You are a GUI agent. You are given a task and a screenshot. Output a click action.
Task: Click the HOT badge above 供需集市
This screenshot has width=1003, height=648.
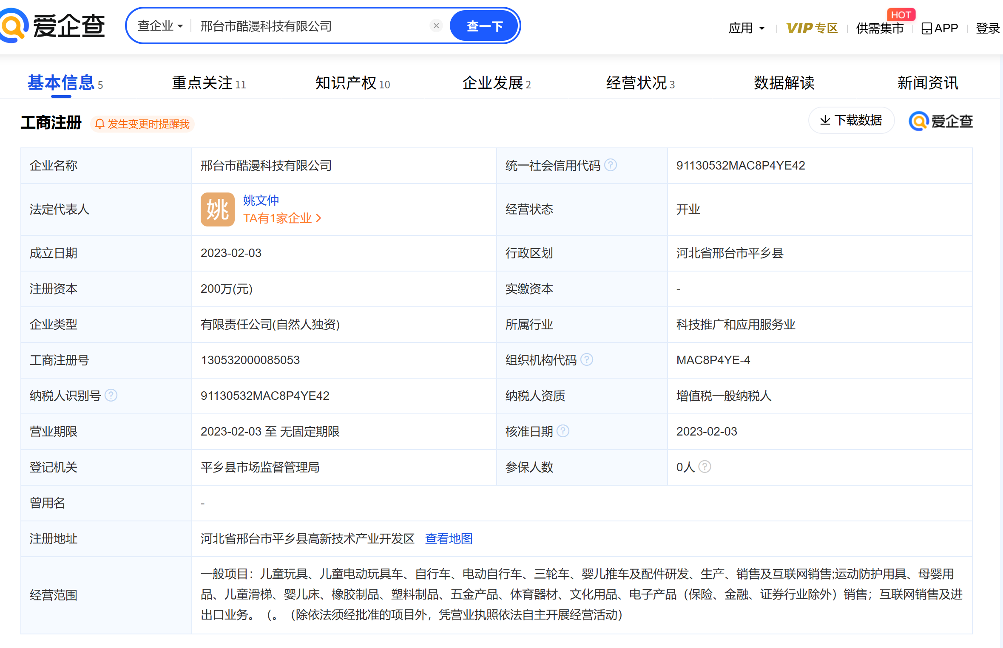(x=901, y=15)
